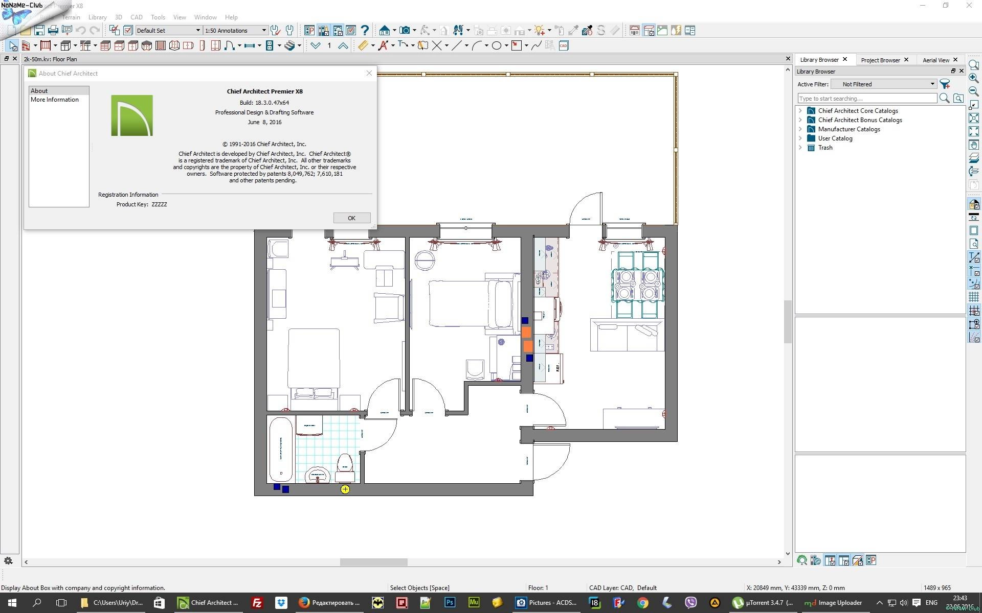Image resolution: width=982 pixels, height=613 pixels.
Task: Open the CAD menu
Action: (137, 17)
